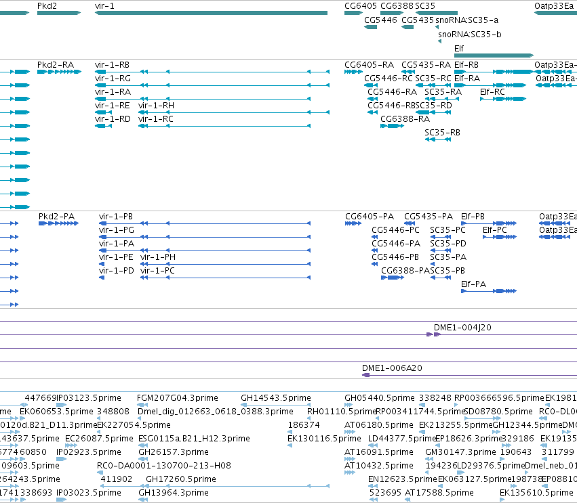Click the Elf-PB protein label
The image size is (577, 503).
(x=473, y=217)
